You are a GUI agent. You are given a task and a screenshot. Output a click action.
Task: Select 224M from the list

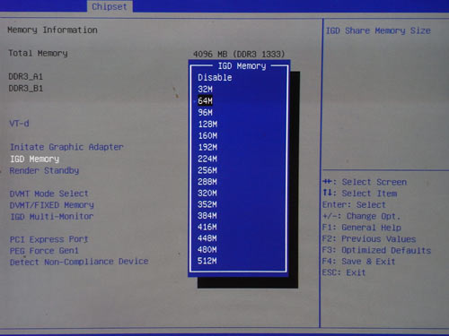[207, 159]
